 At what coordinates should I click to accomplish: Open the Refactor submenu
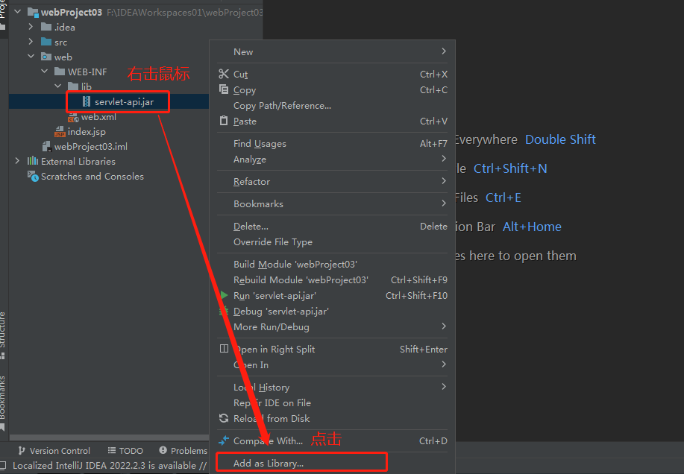pyautogui.click(x=333, y=181)
